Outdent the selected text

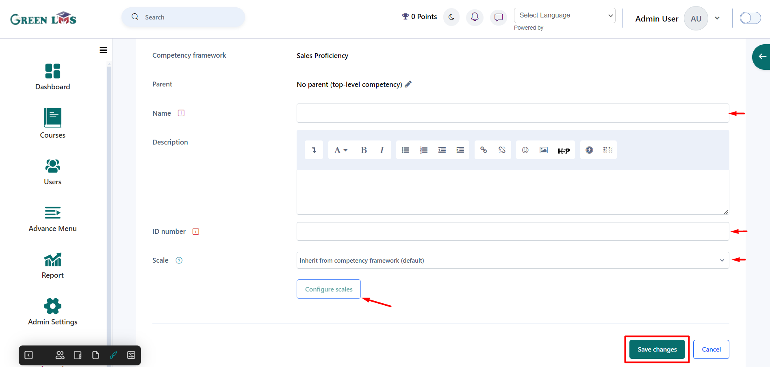click(x=442, y=150)
